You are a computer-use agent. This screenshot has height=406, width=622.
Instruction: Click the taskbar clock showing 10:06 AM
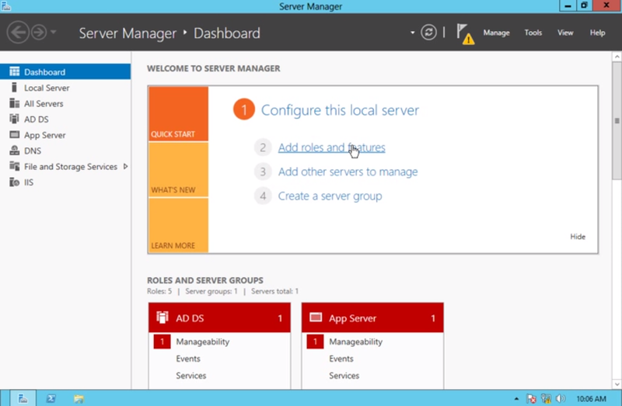(x=591, y=399)
